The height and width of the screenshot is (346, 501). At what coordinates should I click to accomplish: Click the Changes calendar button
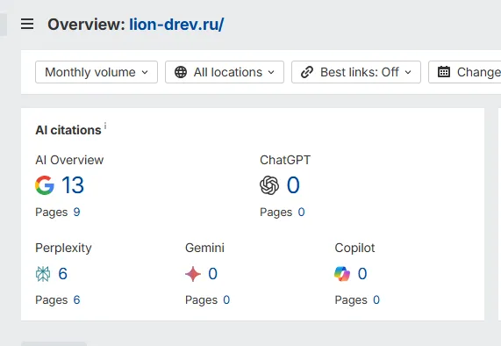pyautogui.click(x=464, y=72)
